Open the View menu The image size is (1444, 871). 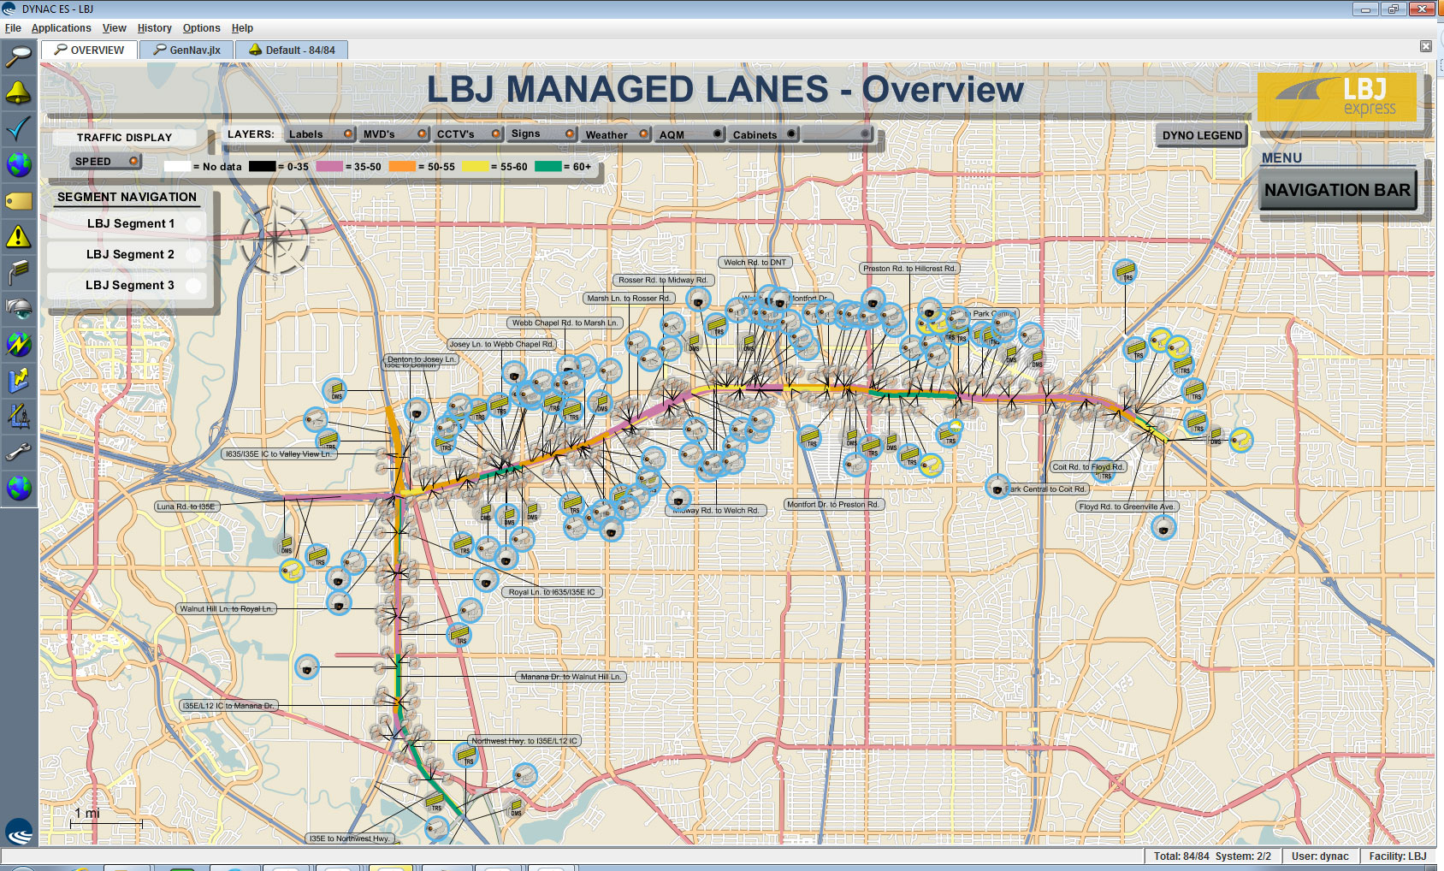click(x=114, y=28)
